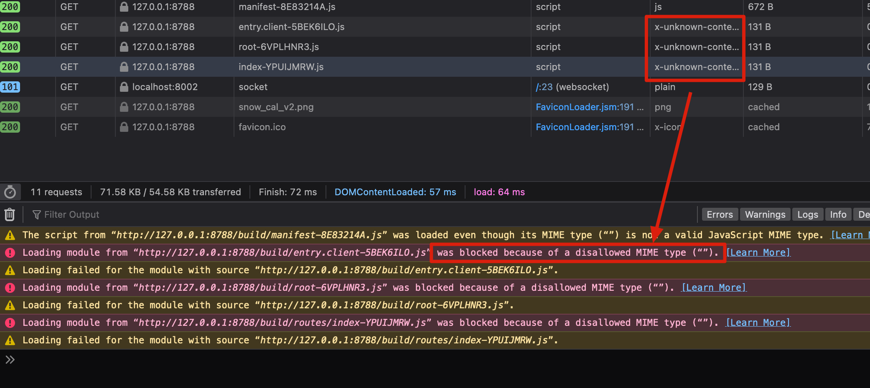This screenshot has width=870, height=388.
Task: Enable the Errors console filter
Action: (x=720, y=214)
